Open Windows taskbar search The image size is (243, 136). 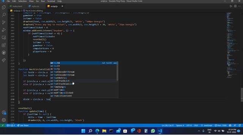pos(90,131)
